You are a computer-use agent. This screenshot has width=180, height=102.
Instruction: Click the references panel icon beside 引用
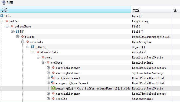click(x=3, y=2)
